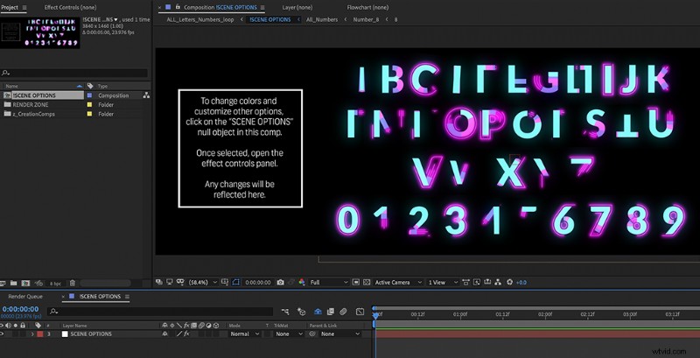Open the Timeline button in viewer footer

[487, 282]
